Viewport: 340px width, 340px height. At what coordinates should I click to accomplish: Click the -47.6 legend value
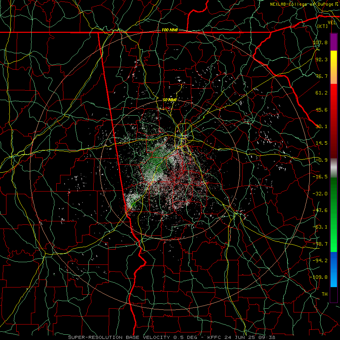(x=320, y=210)
